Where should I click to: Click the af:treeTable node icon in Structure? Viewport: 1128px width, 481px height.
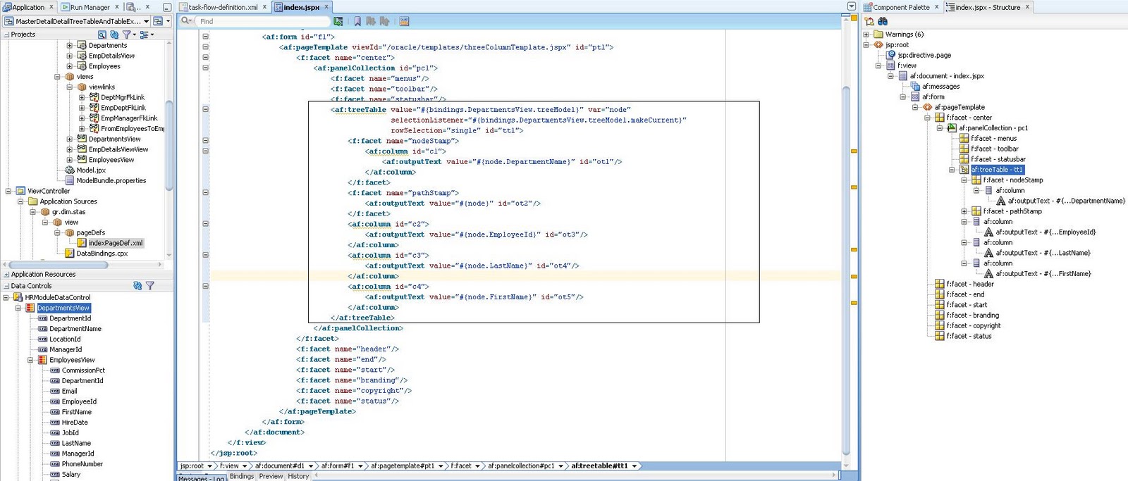[x=964, y=170]
